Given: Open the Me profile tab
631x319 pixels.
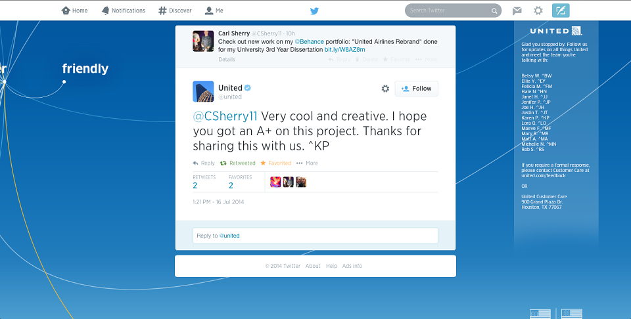Looking at the screenshot, I should pyautogui.click(x=214, y=11).
